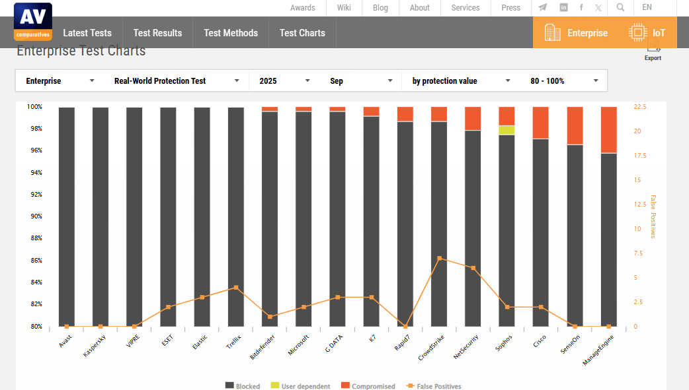Open the Test Results menu
Screen dimensions: 689x390
pyautogui.click(x=158, y=33)
